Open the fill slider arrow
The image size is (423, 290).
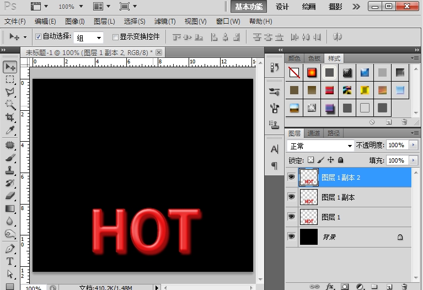(x=413, y=160)
